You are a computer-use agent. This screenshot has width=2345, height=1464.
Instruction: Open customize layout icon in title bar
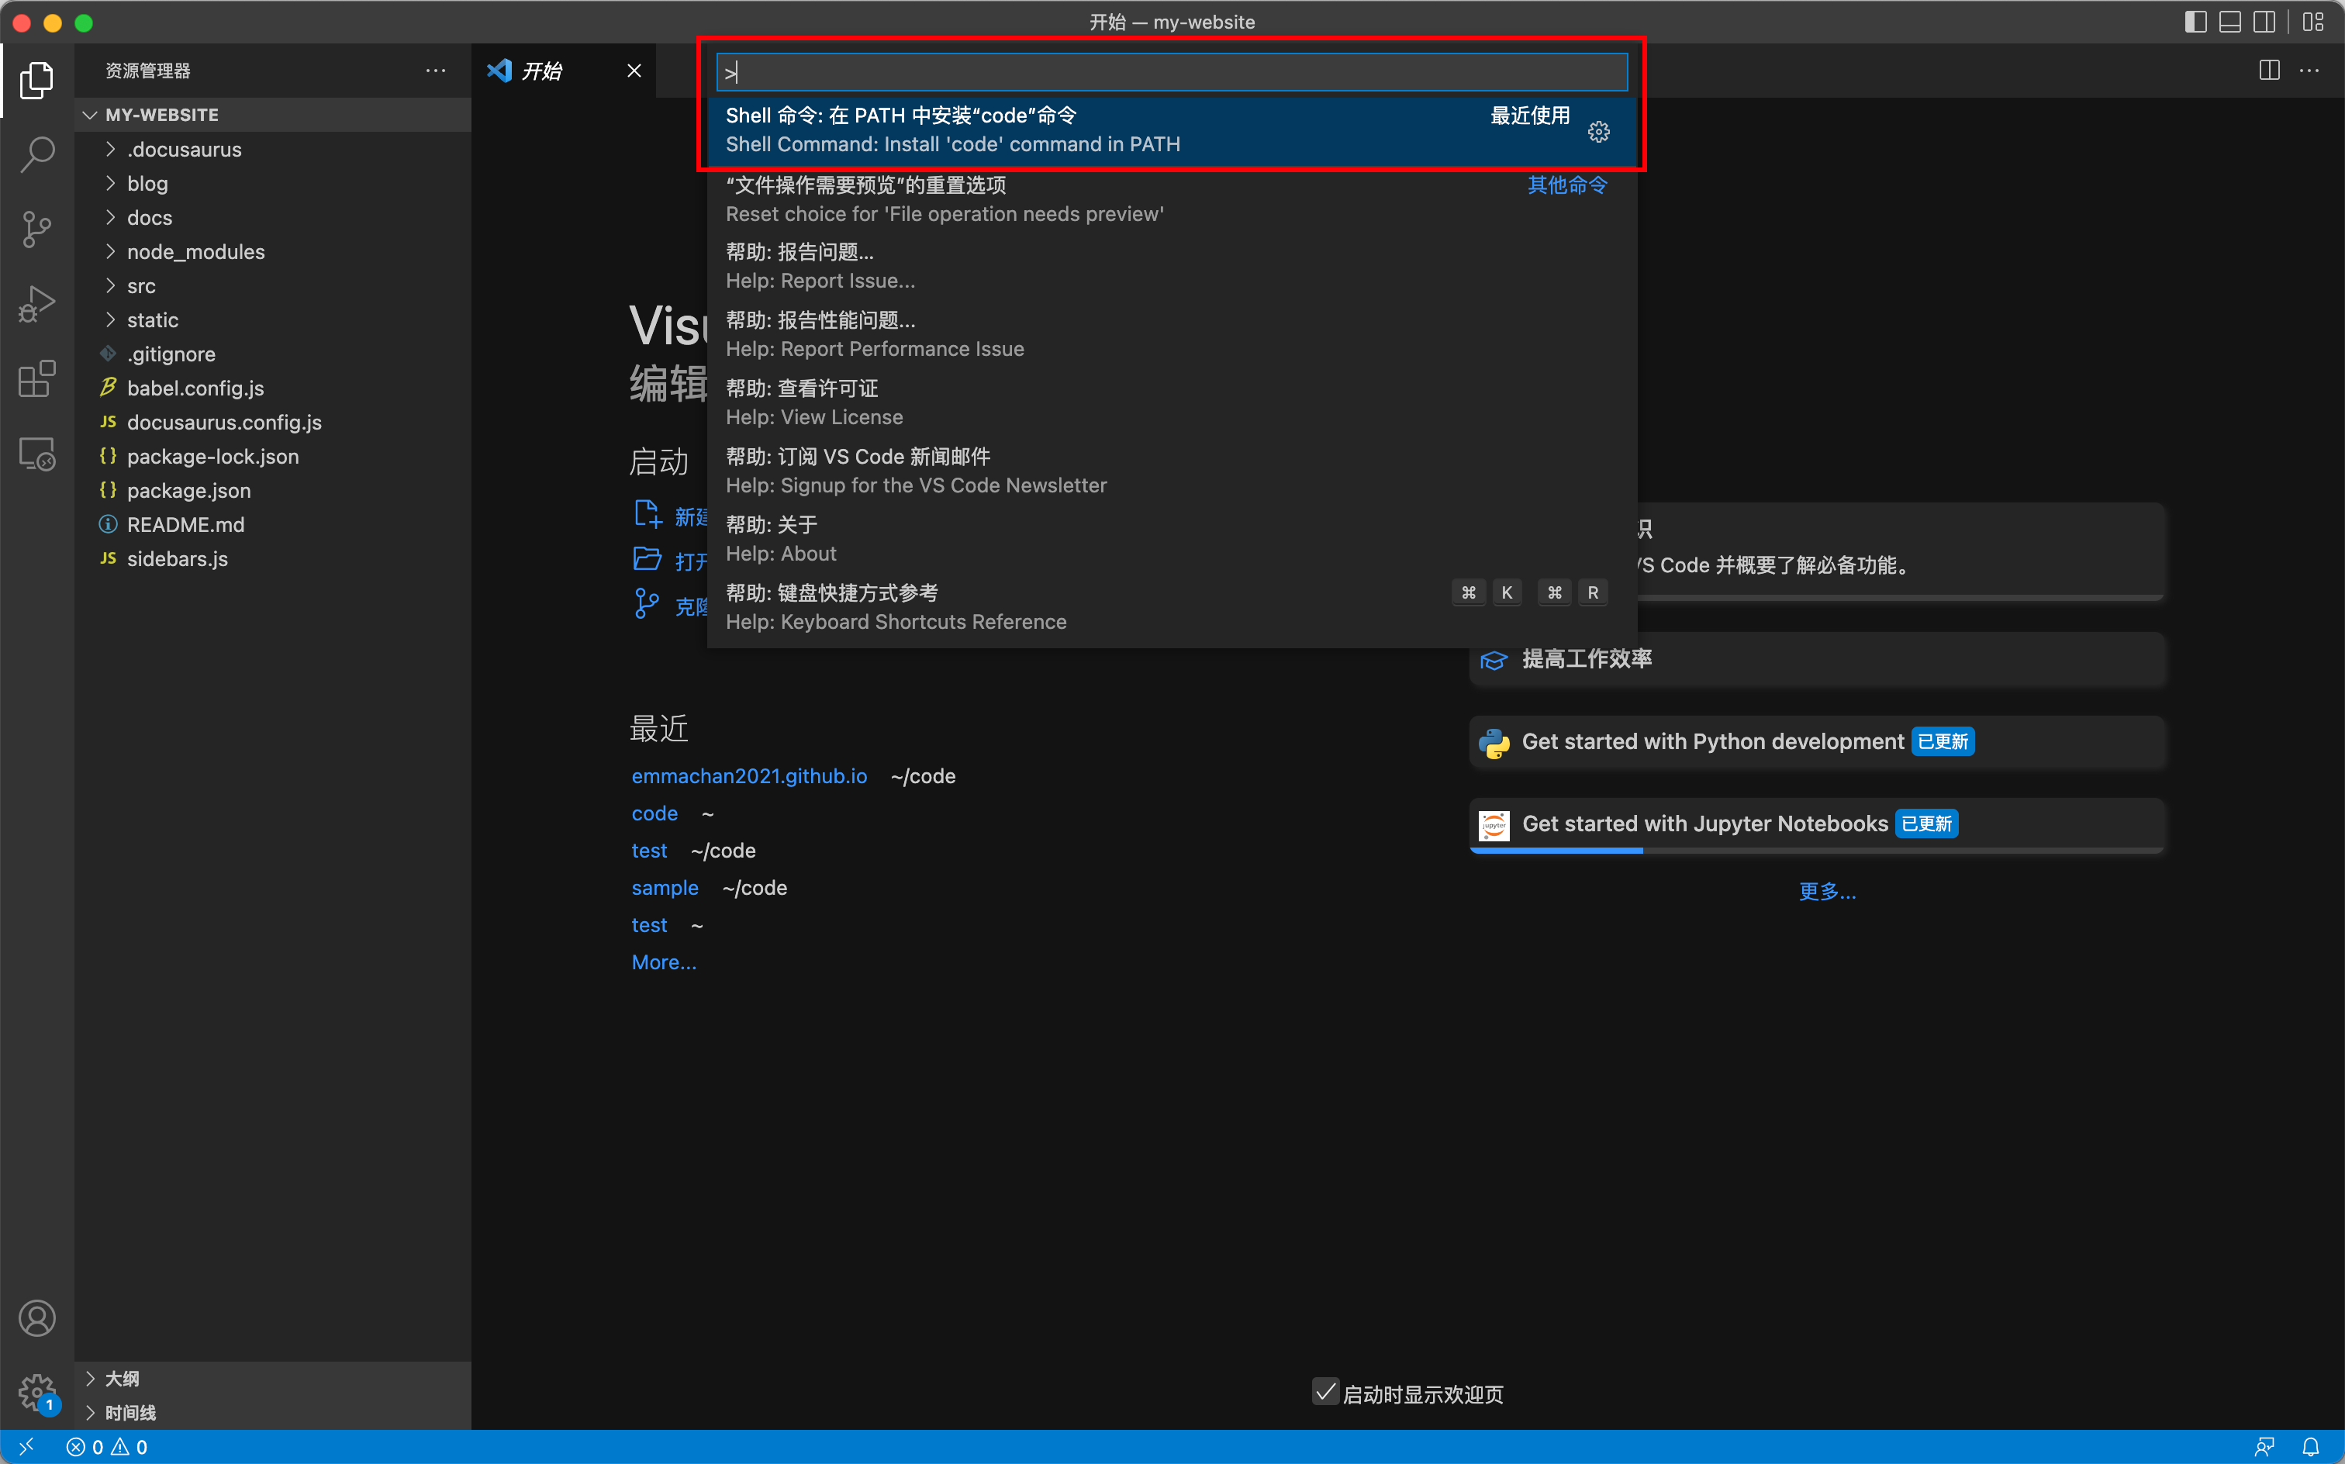2312,21
